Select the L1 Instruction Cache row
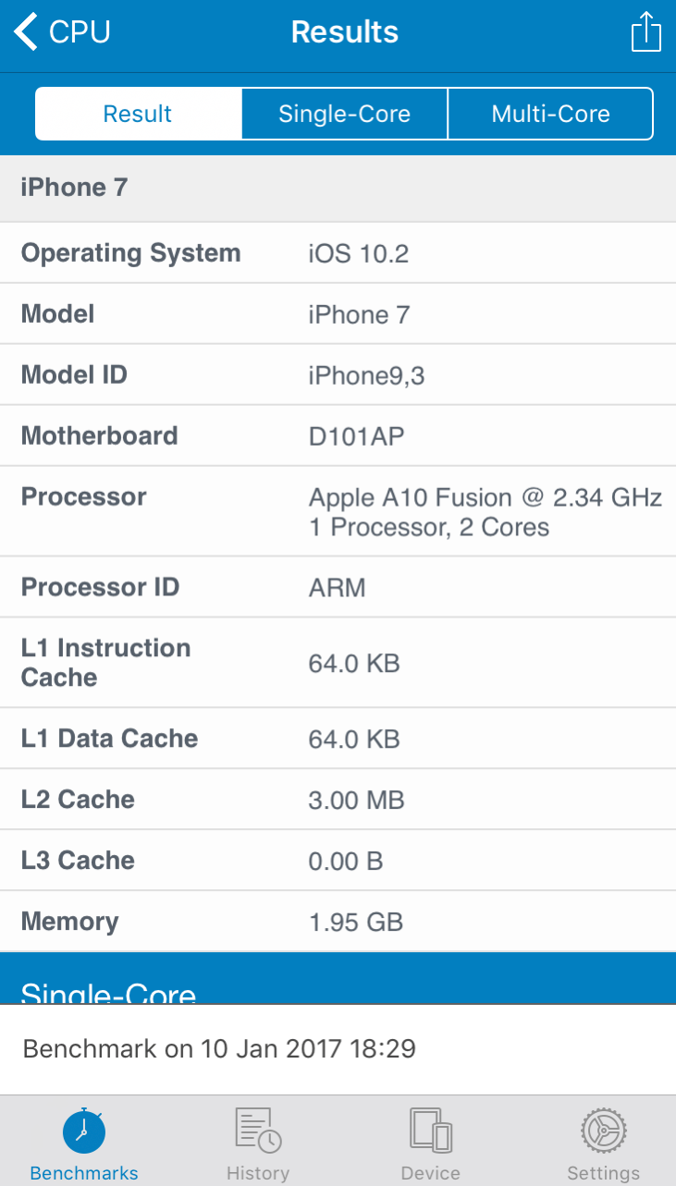Image resolution: width=676 pixels, height=1186 pixels. click(x=338, y=663)
